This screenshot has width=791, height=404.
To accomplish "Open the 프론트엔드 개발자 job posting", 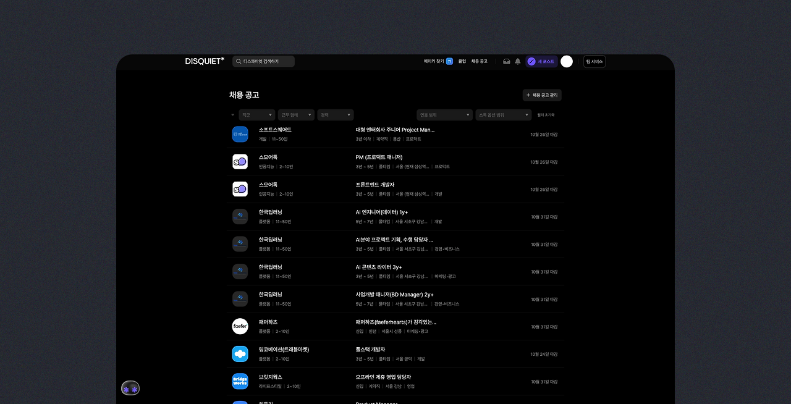I will click(375, 185).
